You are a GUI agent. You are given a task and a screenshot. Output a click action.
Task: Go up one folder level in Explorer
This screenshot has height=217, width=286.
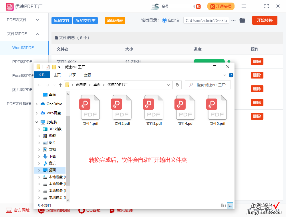pyautogui.click(x=60, y=85)
